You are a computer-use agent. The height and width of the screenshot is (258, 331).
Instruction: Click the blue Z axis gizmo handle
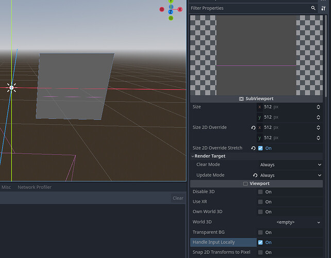171,12
